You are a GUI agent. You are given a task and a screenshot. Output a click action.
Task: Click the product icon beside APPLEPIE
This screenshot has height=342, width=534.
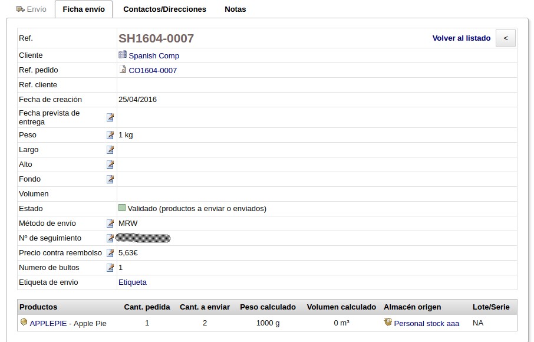coord(24,321)
